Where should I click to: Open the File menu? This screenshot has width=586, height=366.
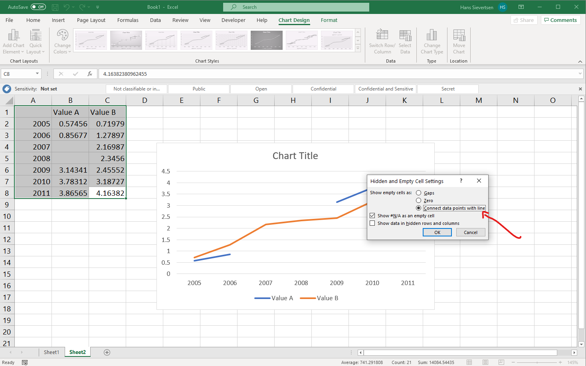[x=9, y=20]
